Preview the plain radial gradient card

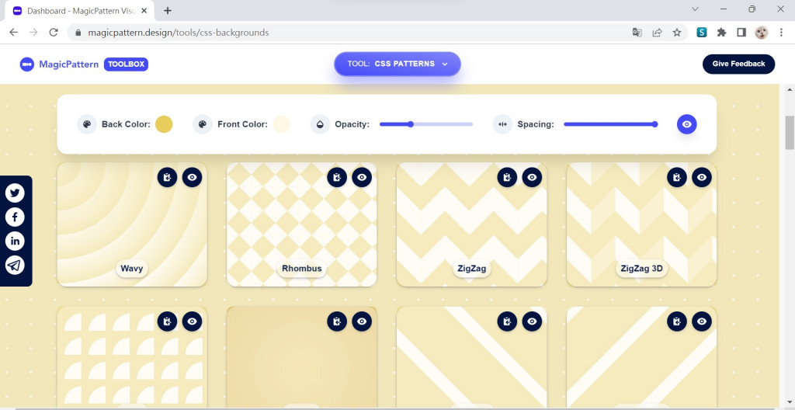[x=362, y=321]
